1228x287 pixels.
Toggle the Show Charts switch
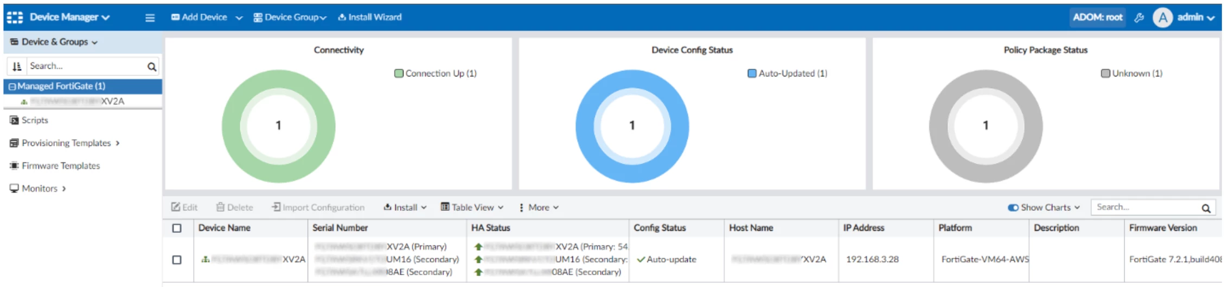1013,208
